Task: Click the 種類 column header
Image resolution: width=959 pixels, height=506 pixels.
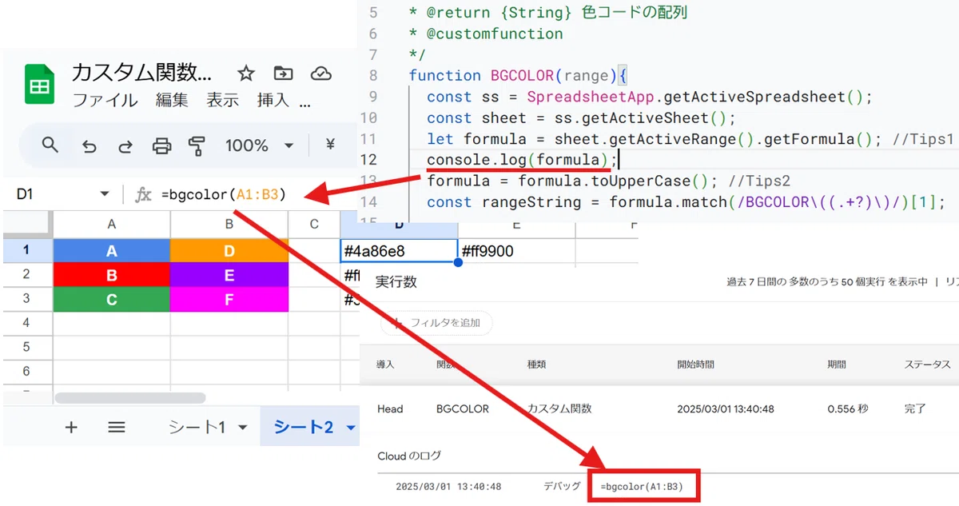Action: point(536,365)
